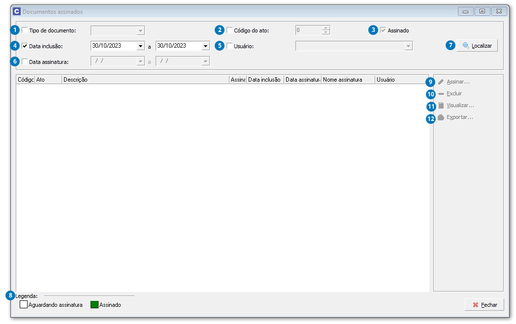516x324 pixels.
Task: Increase the Código do ato spinner value
Action: 325,28
